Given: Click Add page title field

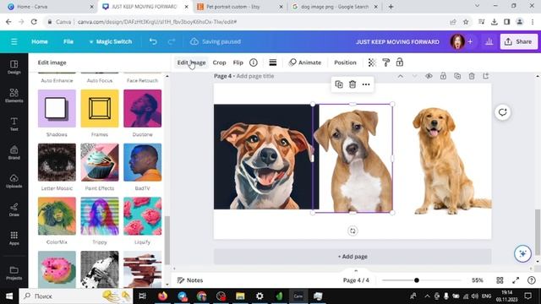Looking at the screenshot, I should coord(255,76).
